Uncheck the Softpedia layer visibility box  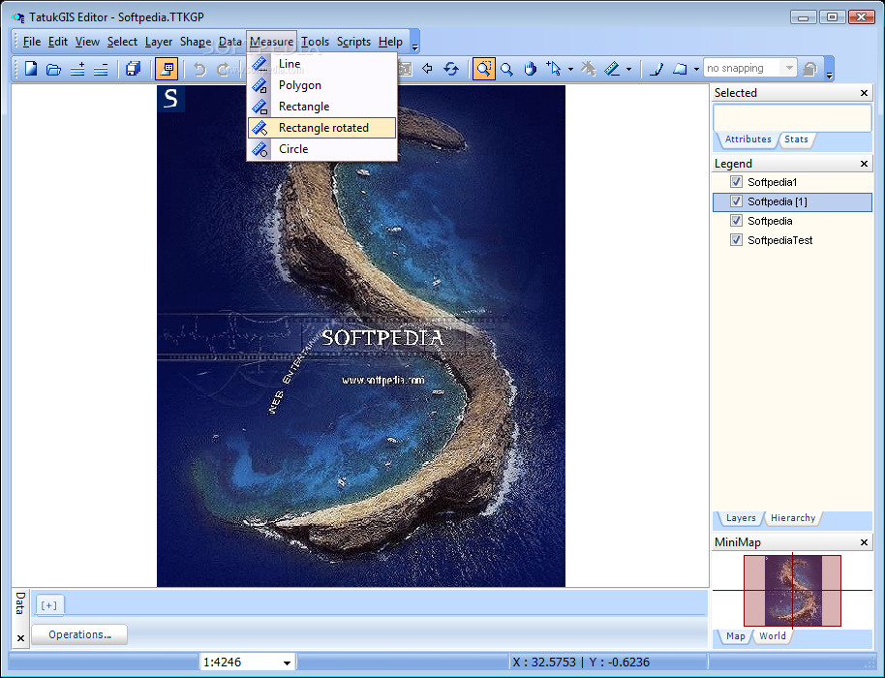point(736,220)
